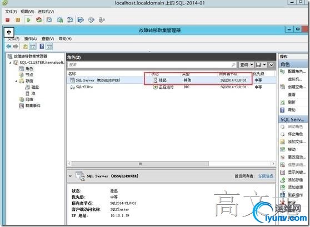This screenshot has width=310, height=227.
Task: Select 角色 in the navigation tree
Action: pos(29,69)
